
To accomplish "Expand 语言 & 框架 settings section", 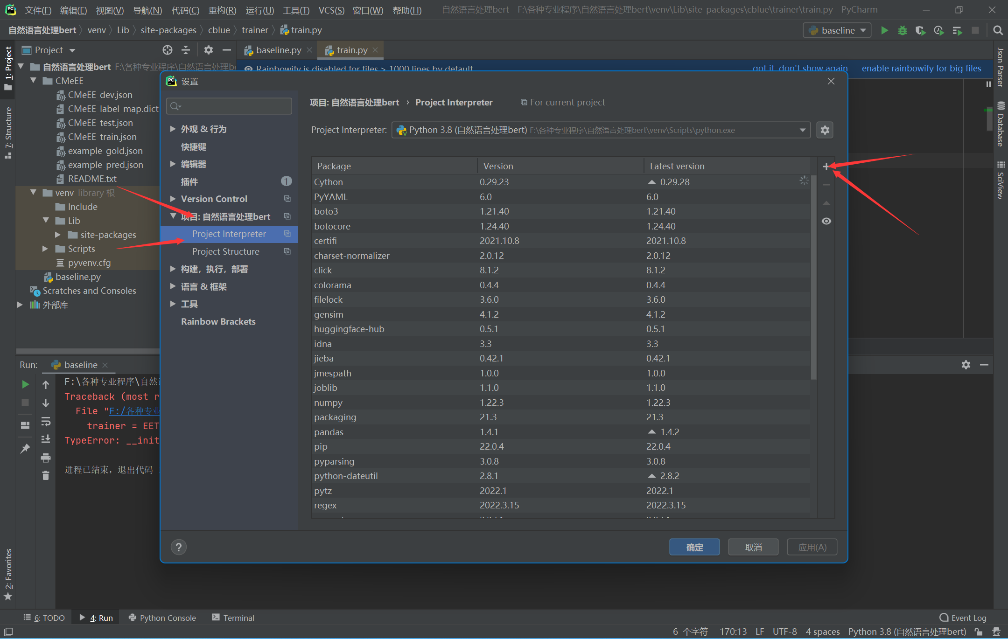I will click(x=173, y=286).
